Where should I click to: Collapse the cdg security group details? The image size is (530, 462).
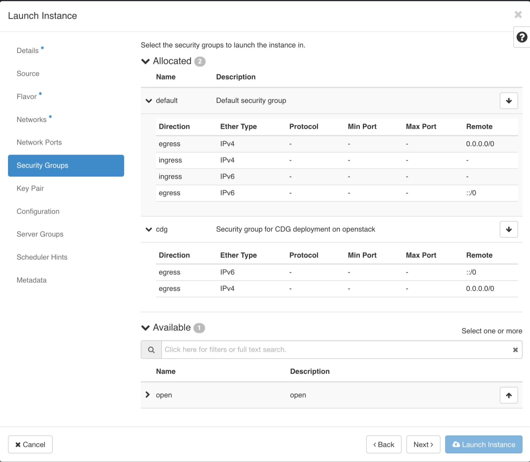[x=149, y=229]
